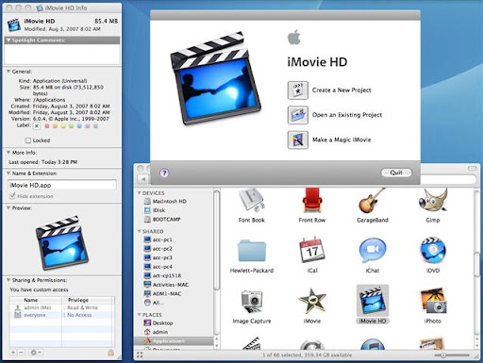
Task: Click the iMovie HD.app name field
Action: (62, 185)
